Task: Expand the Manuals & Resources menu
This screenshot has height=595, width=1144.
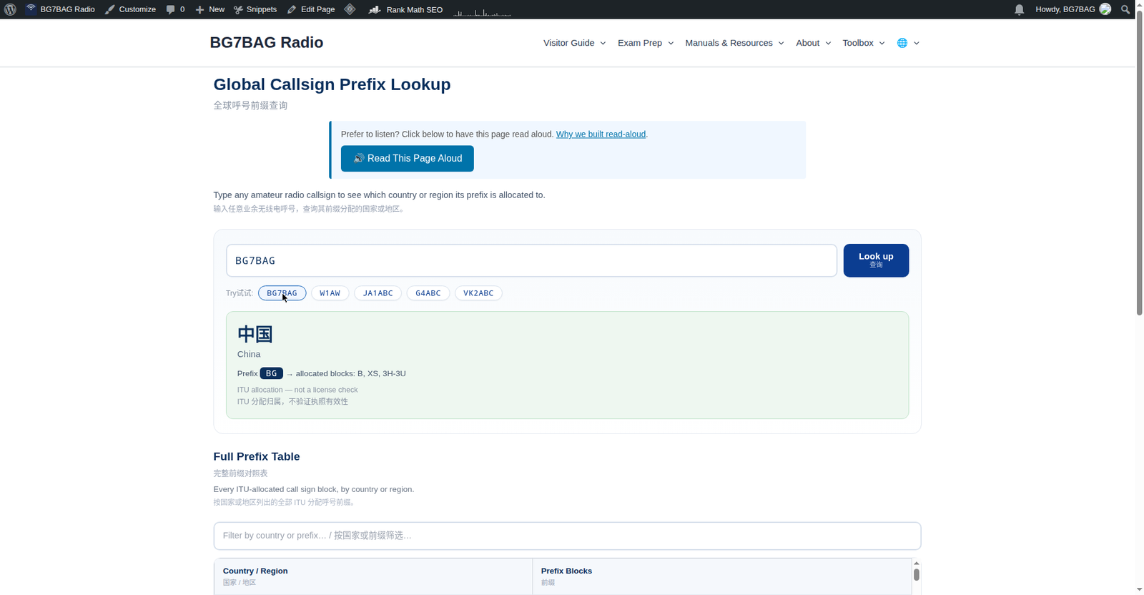Action: 734,43
